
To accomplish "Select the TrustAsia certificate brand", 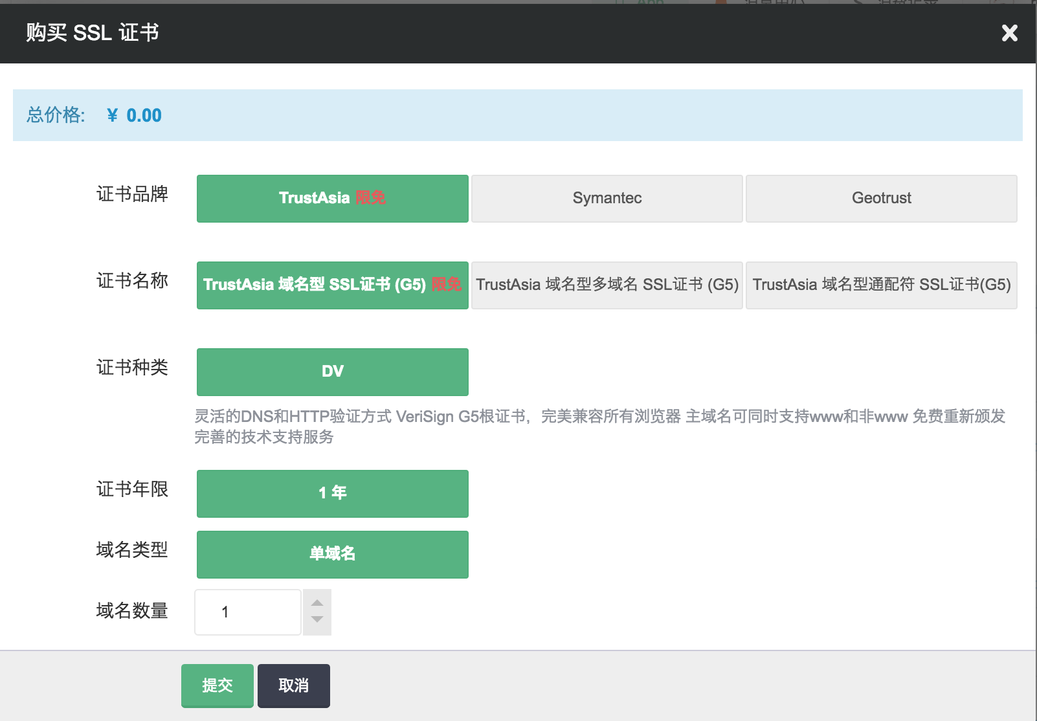I will pyautogui.click(x=332, y=199).
